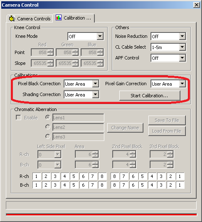
Task: Click the Start Calibration button
Action: pyautogui.click(x=150, y=96)
